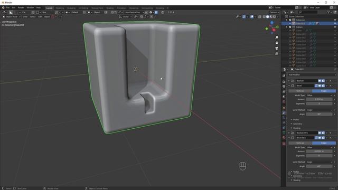
Task: Uncheck the Collection exclude checkbox
Action: pos(290,20)
